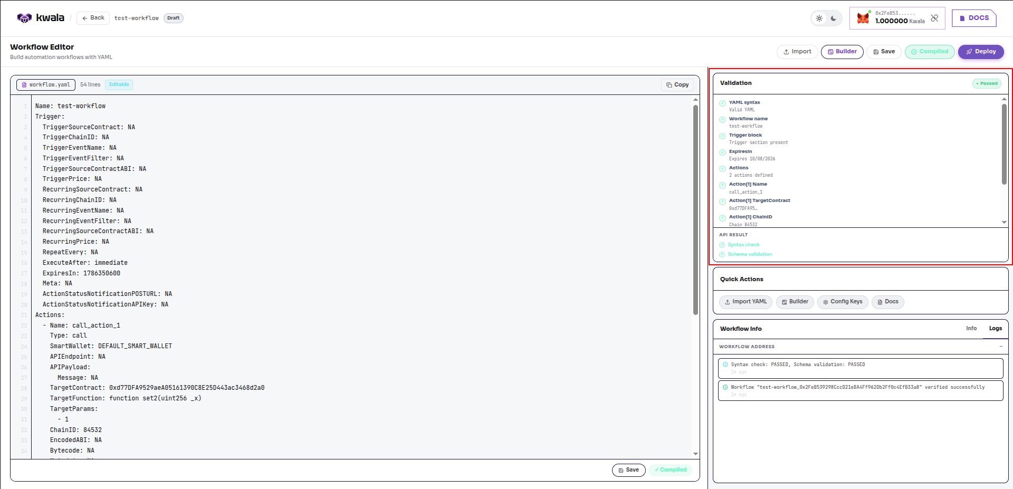This screenshot has height=489, width=1013.
Task: Click the disconnect wallet broken-link icon
Action: click(x=934, y=18)
